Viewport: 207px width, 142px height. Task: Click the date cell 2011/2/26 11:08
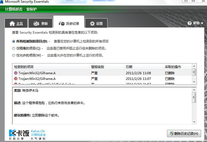click(x=138, y=73)
